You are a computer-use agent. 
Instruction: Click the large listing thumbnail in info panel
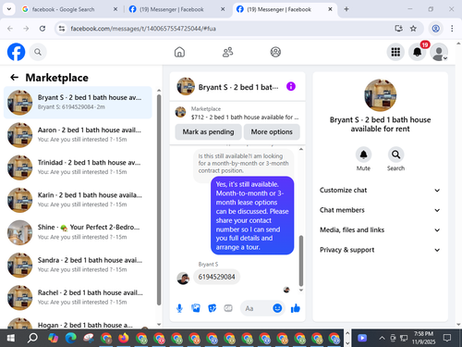380,95
